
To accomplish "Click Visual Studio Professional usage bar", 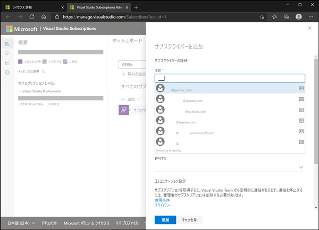I will tap(61, 98).
